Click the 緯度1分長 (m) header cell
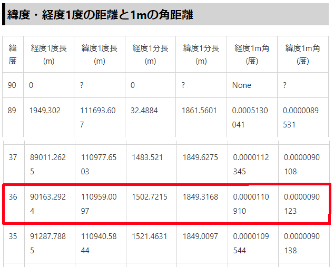The height and width of the screenshot is (267, 334). [201, 54]
